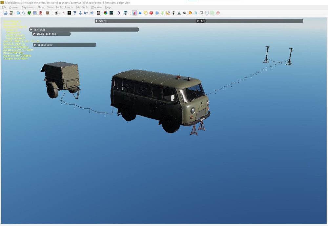This screenshot has width=328, height=226.
Task: Click the red crosshair icon
Action: pos(64,13)
